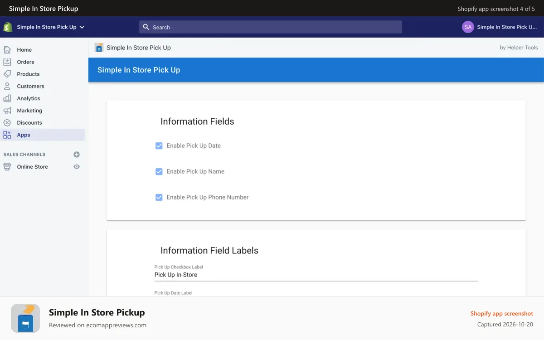544x340 pixels.
Task: Click the Customers person icon
Action: (7, 86)
